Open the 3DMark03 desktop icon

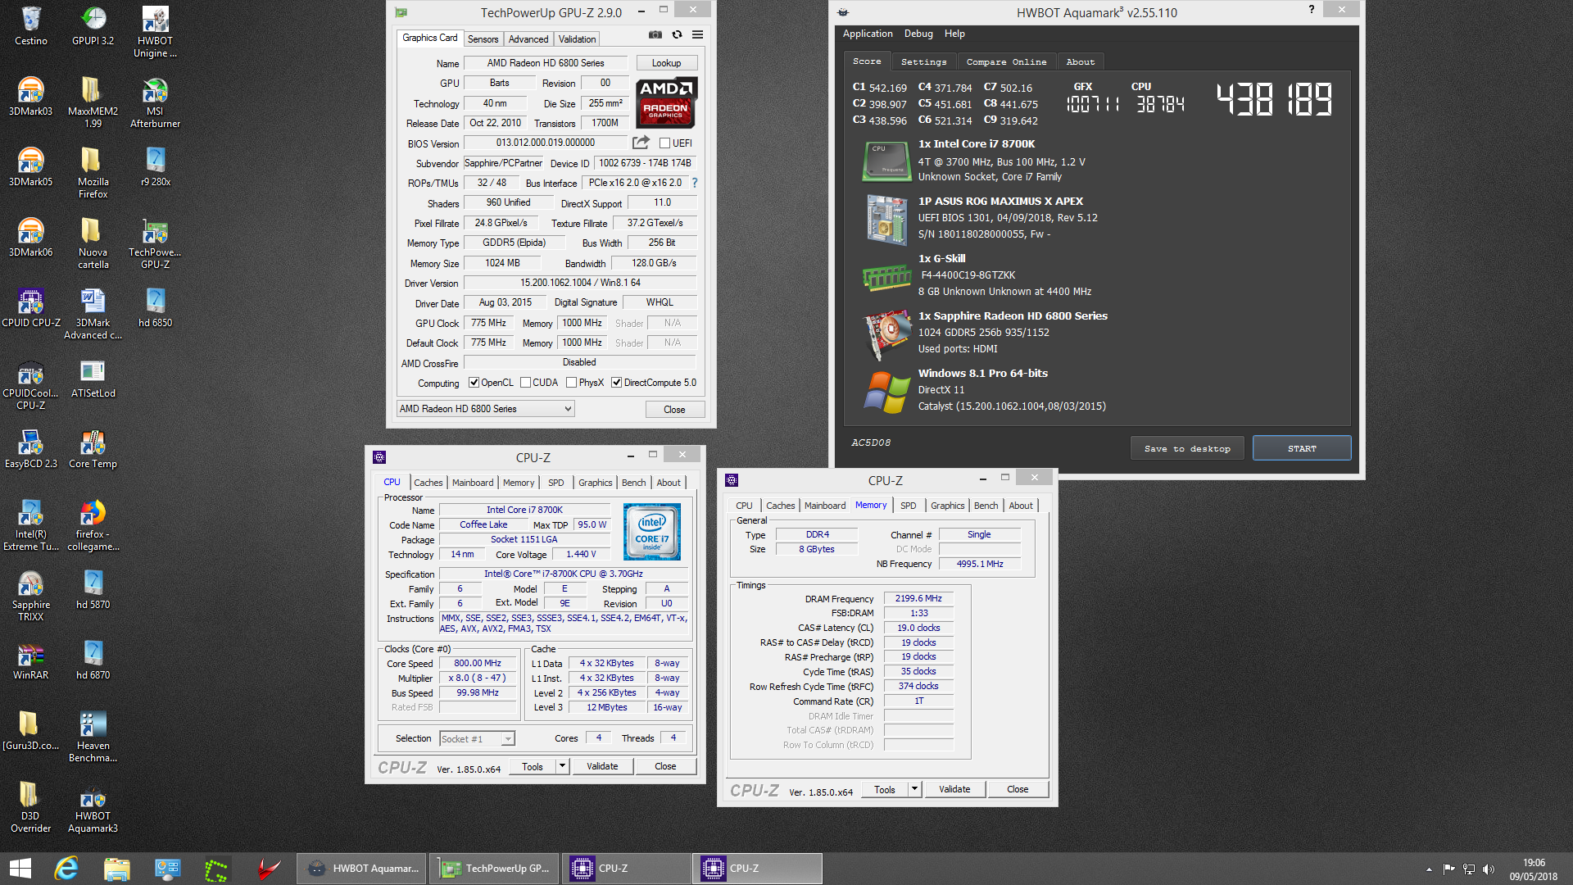pyautogui.click(x=30, y=97)
